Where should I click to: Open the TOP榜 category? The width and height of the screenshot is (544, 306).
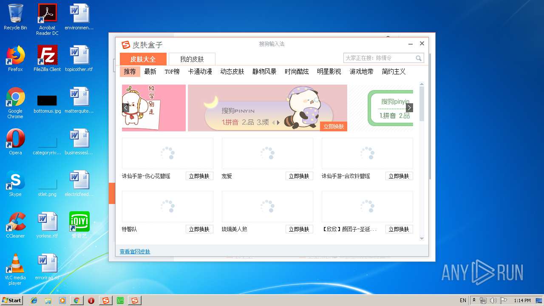click(x=172, y=71)
